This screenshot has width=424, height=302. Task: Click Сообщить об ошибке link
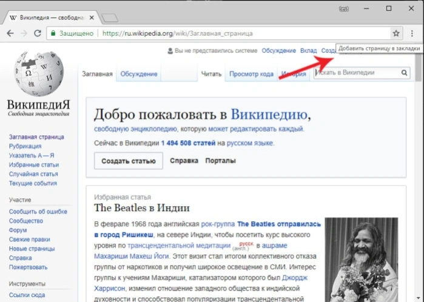point(38,212)
